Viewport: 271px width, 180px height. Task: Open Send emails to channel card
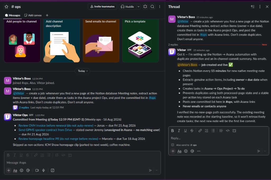point(101,40)
